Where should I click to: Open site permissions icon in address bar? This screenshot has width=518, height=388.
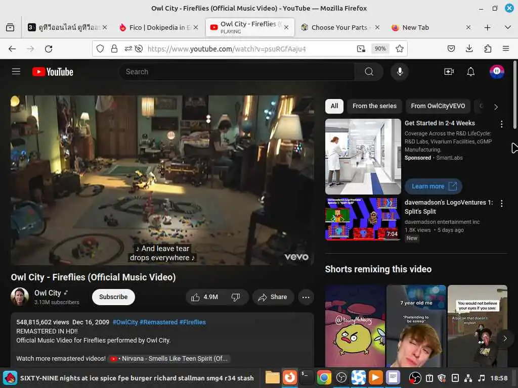(128, 49)
